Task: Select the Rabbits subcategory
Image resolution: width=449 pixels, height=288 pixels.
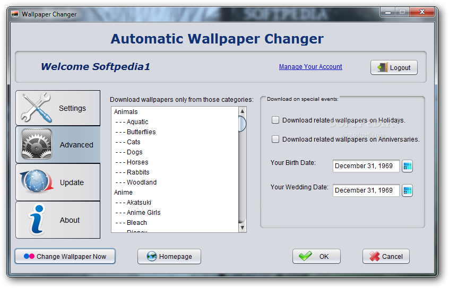Action: click(x=175, y=172)
